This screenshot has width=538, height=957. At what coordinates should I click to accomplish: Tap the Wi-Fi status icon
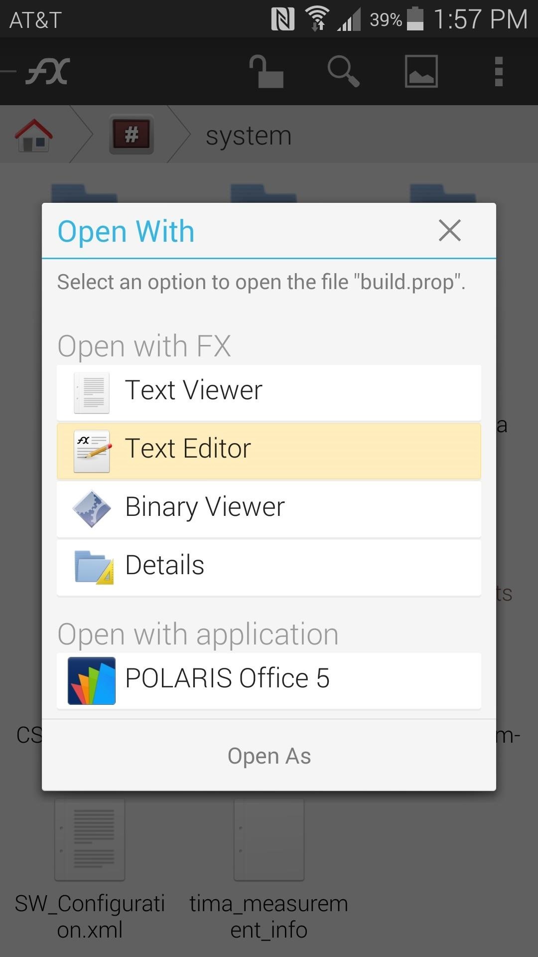click(x=317, y=19)
